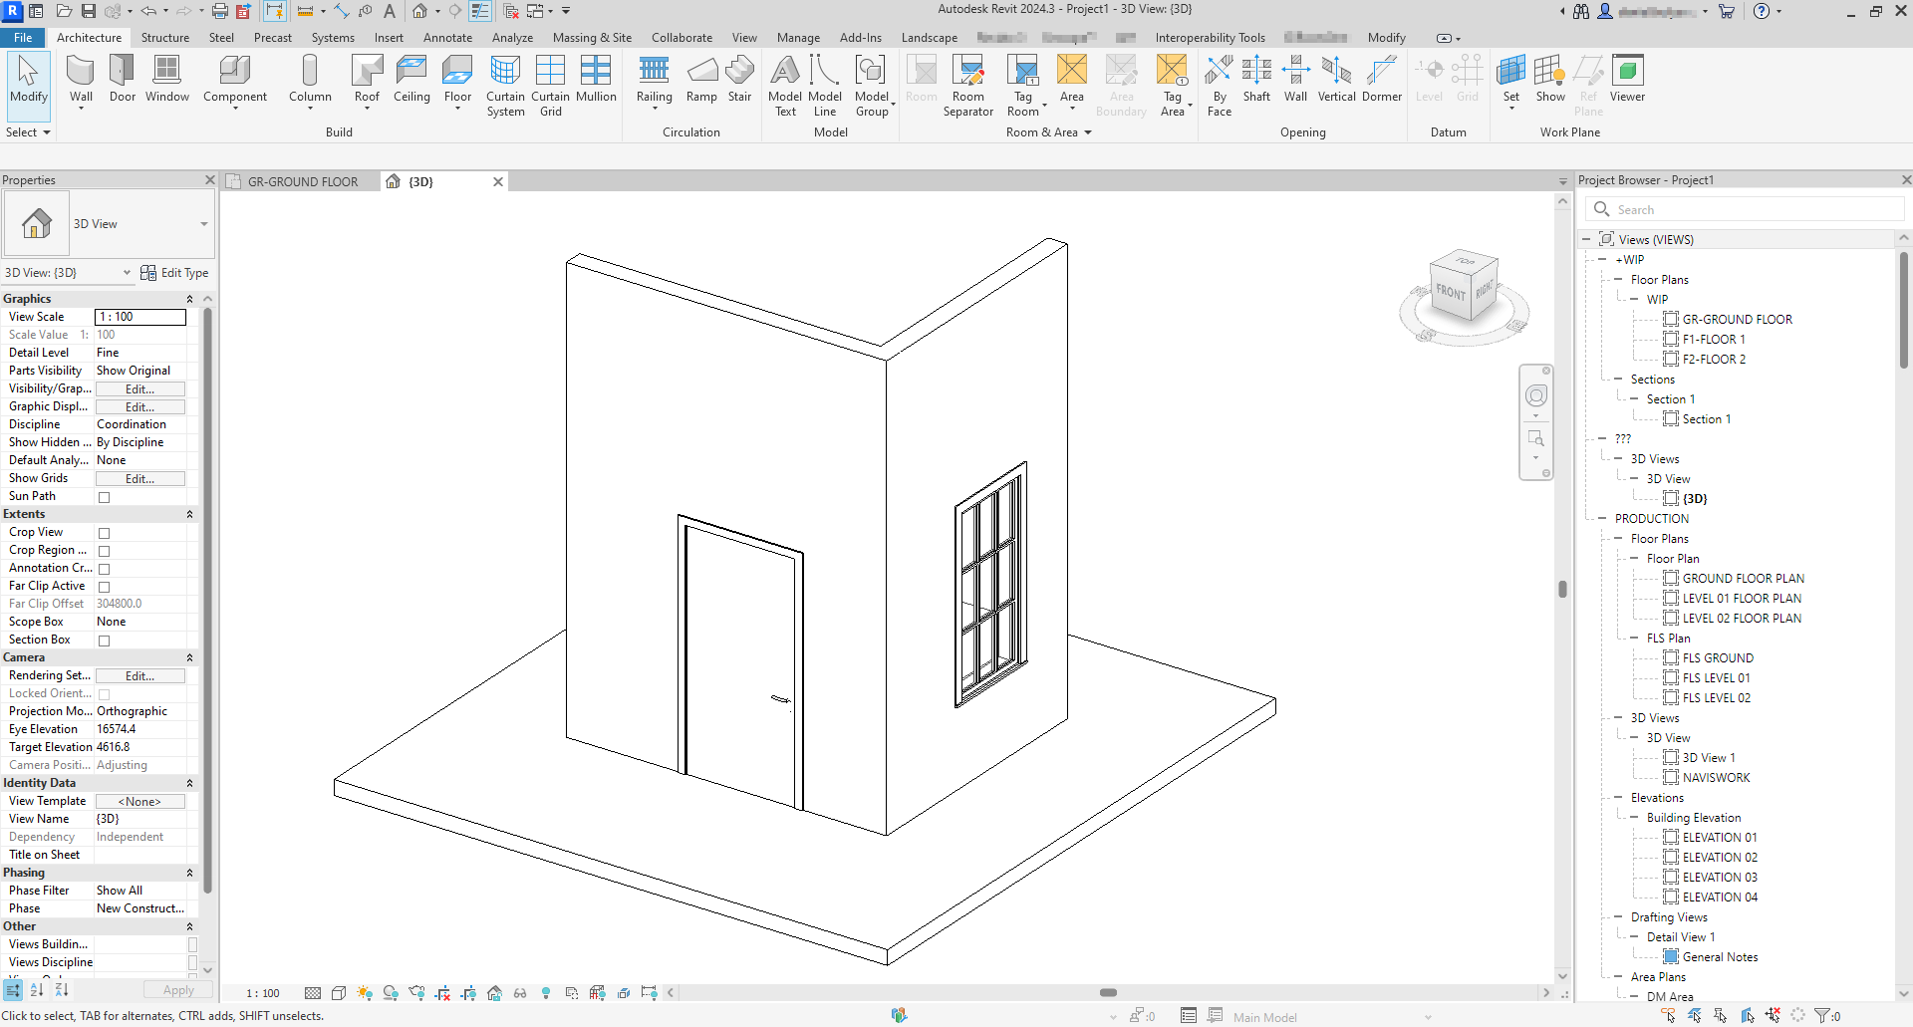
Task: Enable the Crop View checkbox
Action: pyautogui.click(x=105, y=533)
